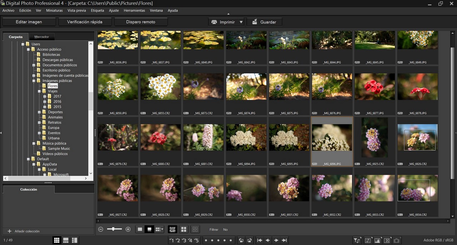
Task: Toggle RAW and JPEG pair display
Action: pos(172,229)
